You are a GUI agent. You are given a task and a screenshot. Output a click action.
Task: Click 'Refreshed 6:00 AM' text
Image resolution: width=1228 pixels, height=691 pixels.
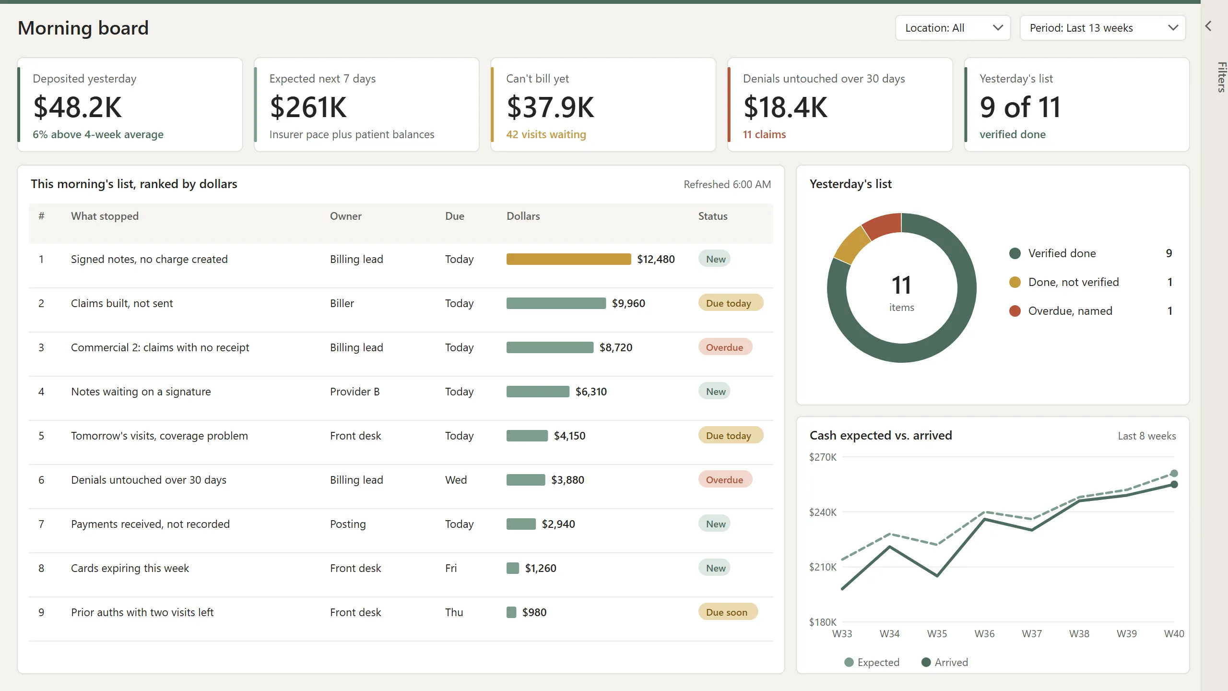(x=727, y=184)
